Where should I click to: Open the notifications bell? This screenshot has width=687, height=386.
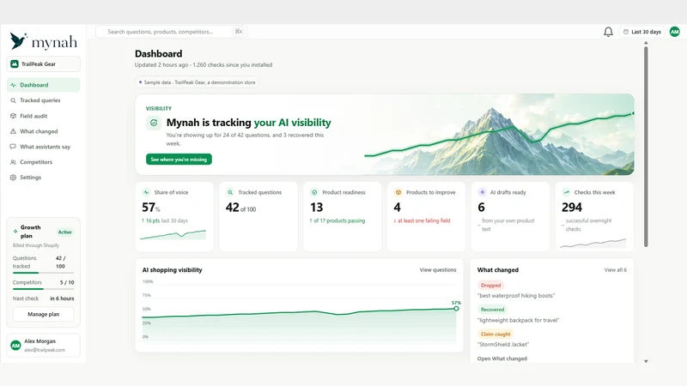(x=608, y=32)
